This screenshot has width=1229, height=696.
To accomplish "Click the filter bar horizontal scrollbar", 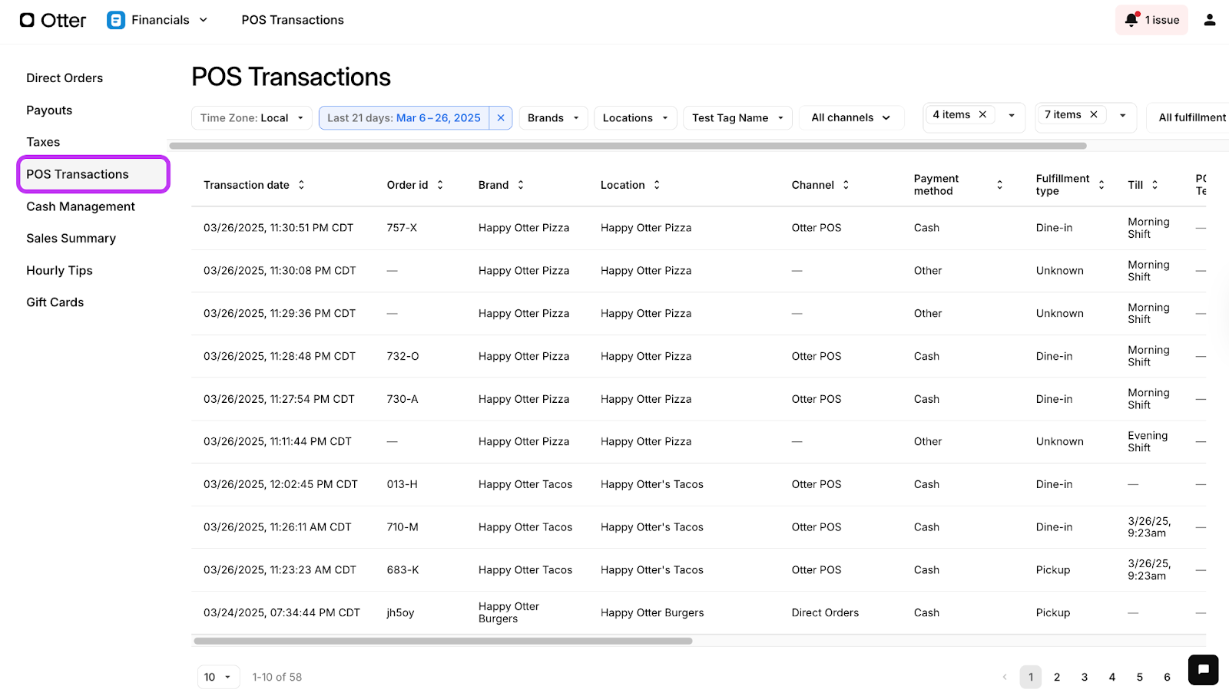I will click(628, 146).
